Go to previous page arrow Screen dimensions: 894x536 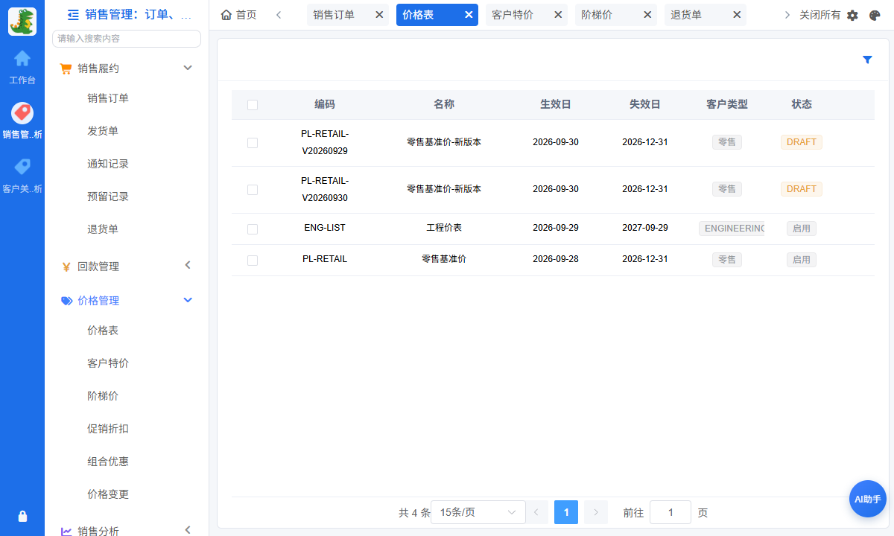(536, 512)
